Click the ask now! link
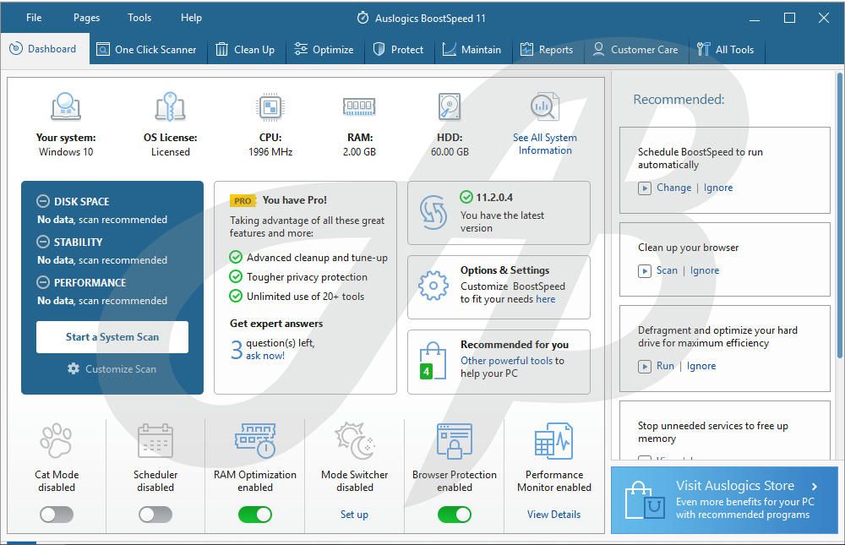845x545 pixels. click(x=265, y=356)
